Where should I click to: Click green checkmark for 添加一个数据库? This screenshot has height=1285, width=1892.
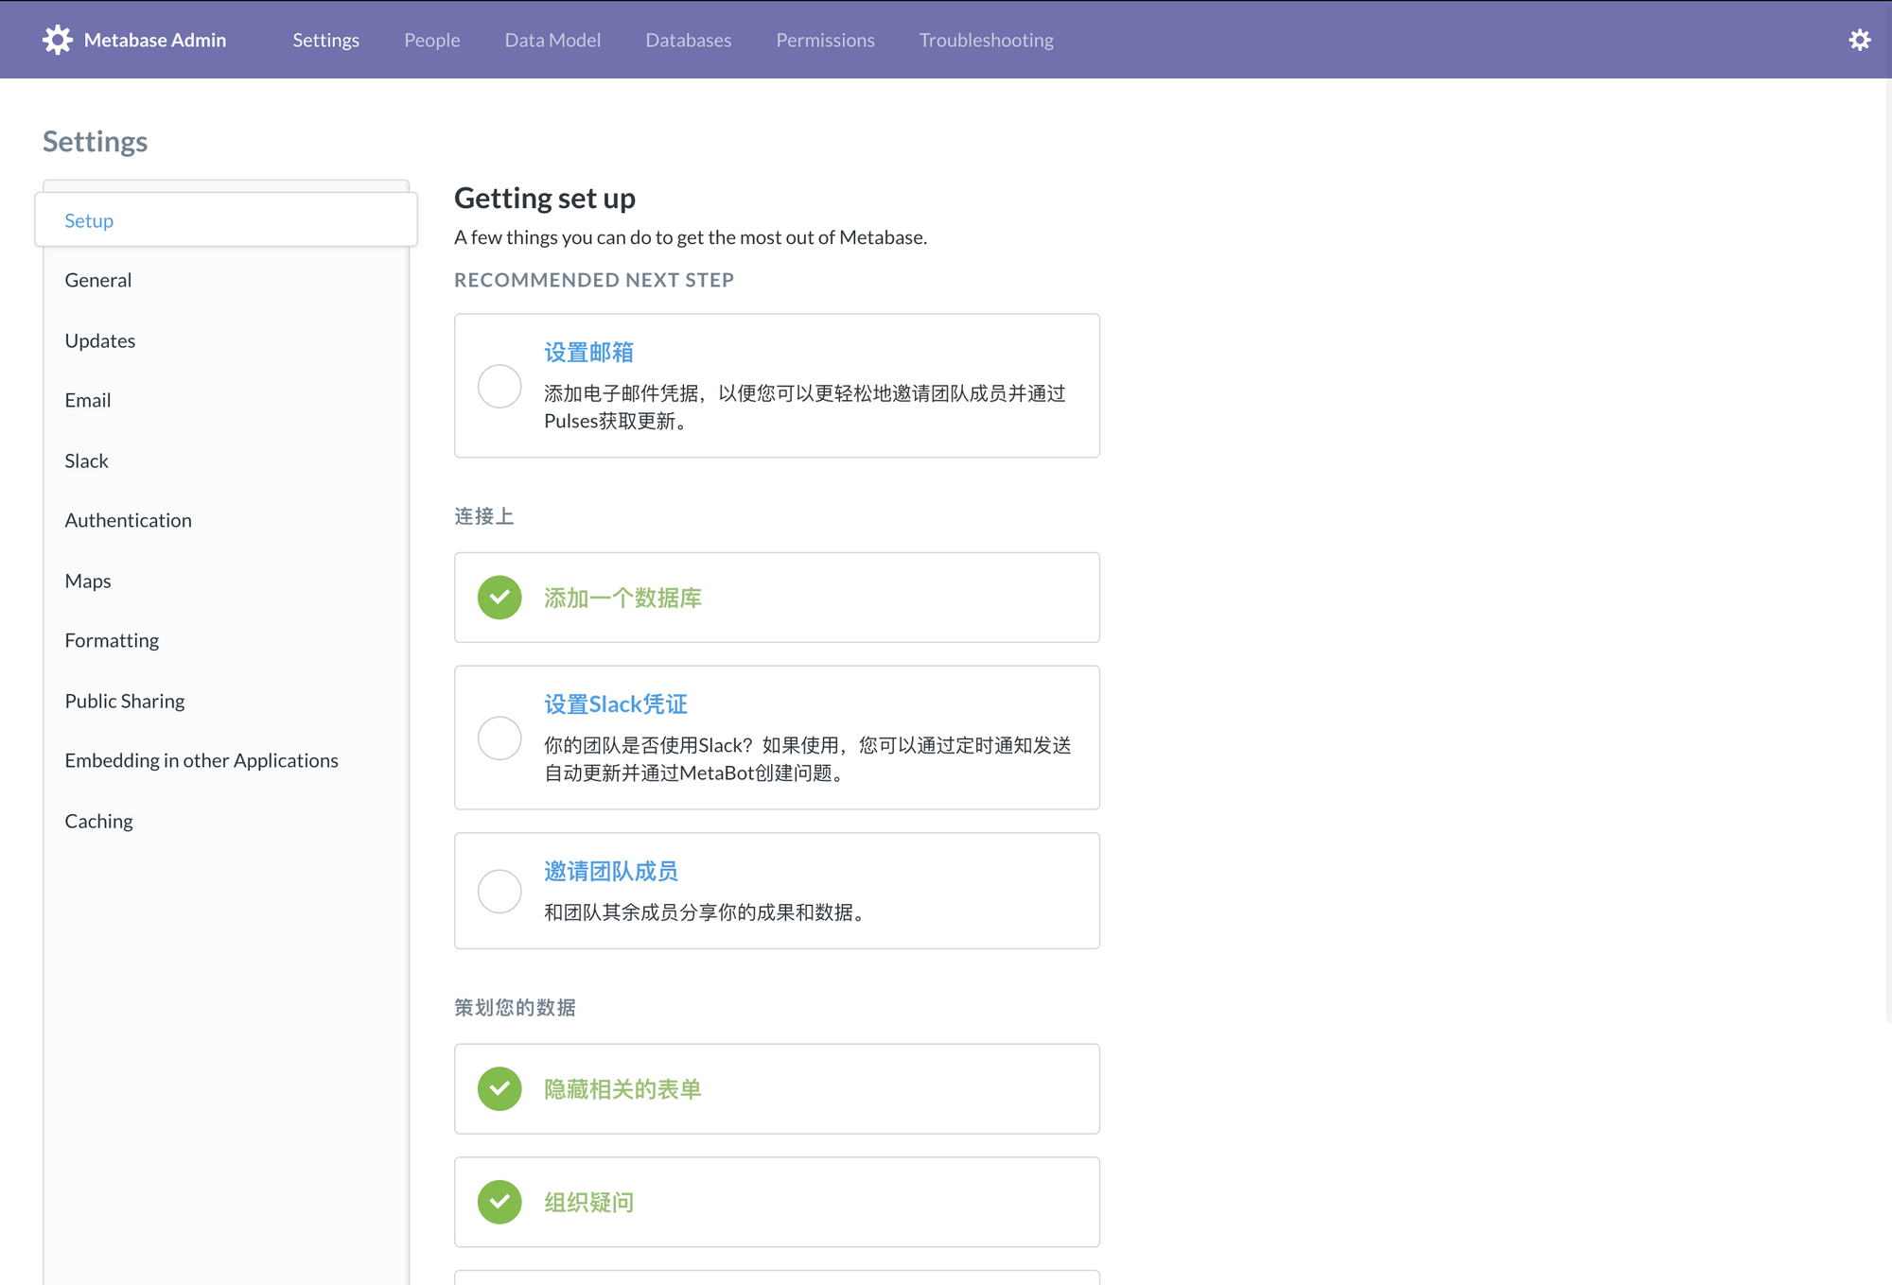click(x=499, y=598)
